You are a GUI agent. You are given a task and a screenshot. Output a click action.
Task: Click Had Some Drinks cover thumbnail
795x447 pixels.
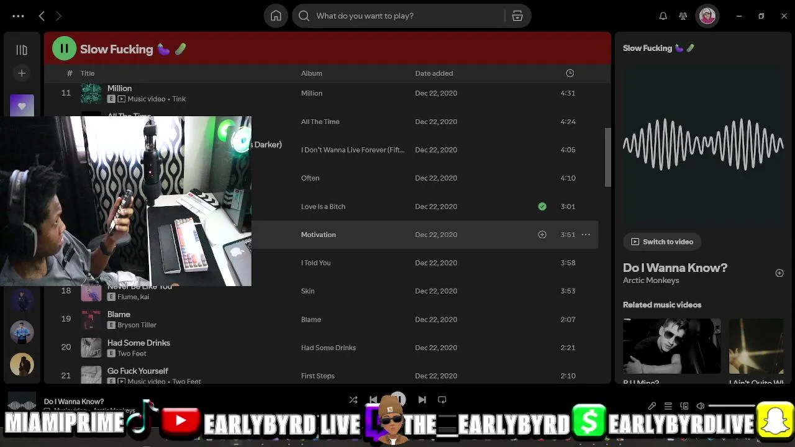pos(91,348)
